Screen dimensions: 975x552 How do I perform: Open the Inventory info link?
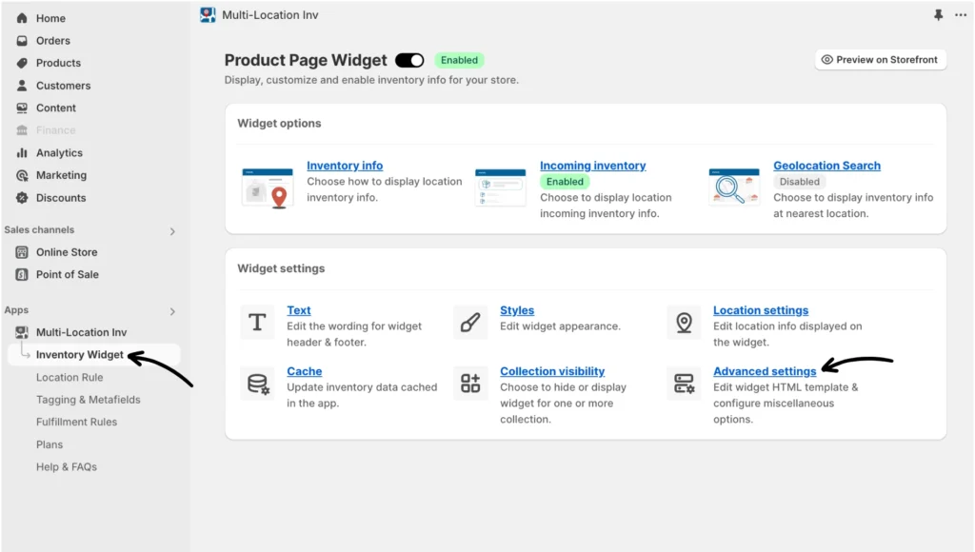coord(345,166)
